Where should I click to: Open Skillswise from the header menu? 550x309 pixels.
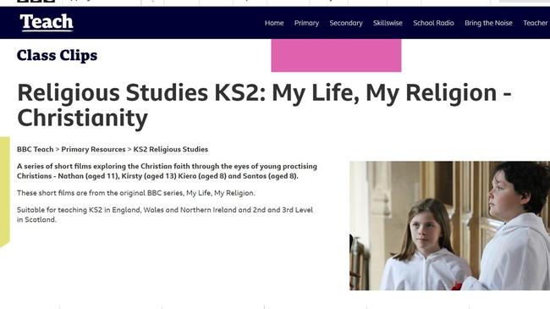coord(388,23)
